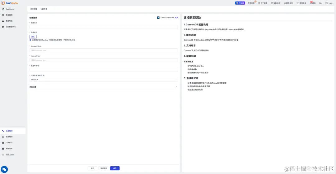Viewport: 336px width, 174px height.
Task: Click the 实时数据中心 icon in the sidebar
Action: [x=3, y=27]
